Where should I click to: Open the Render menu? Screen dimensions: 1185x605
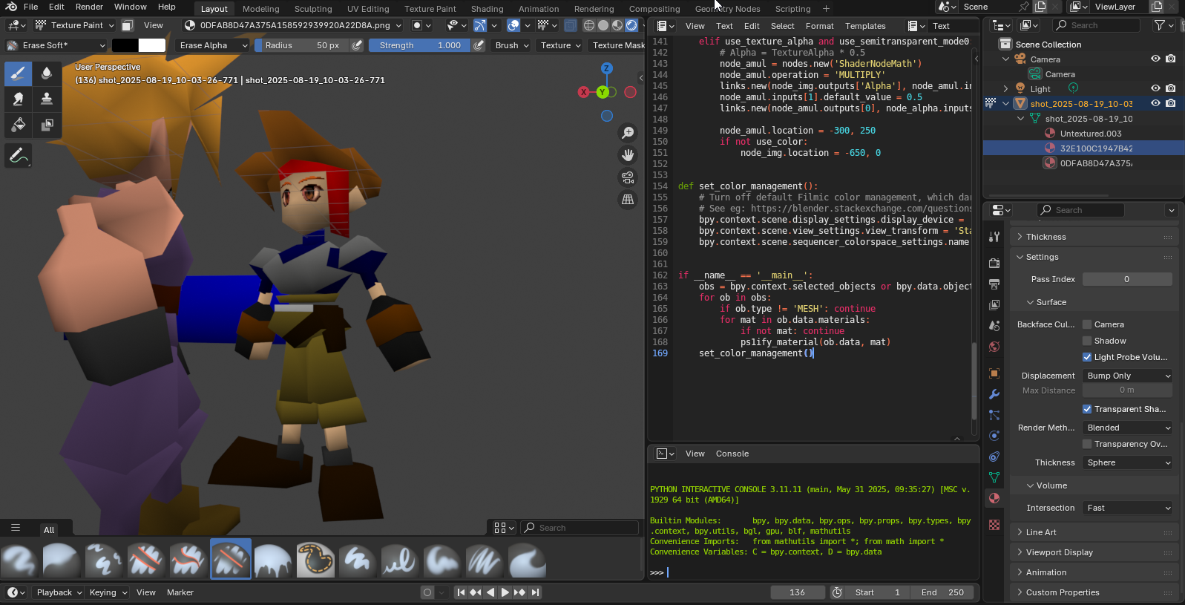click(89, 7)
